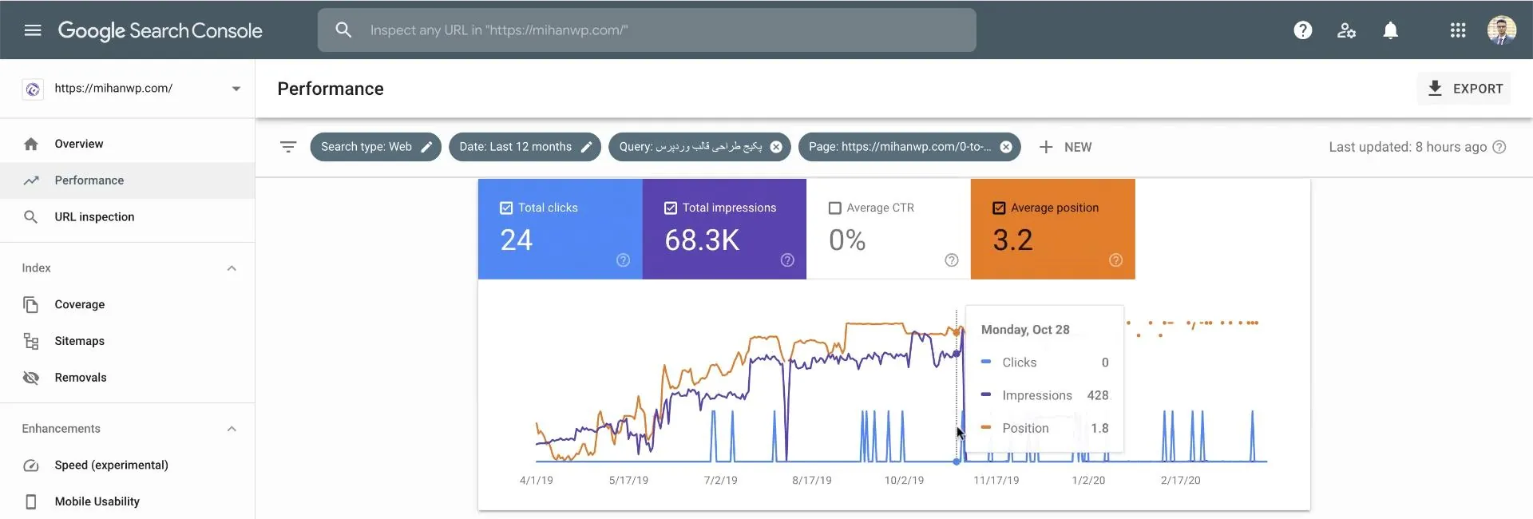Remove the Page filter chip
Image resolution: width=1533 pixels, height=519 pixels.
[x=1006, y=147]
